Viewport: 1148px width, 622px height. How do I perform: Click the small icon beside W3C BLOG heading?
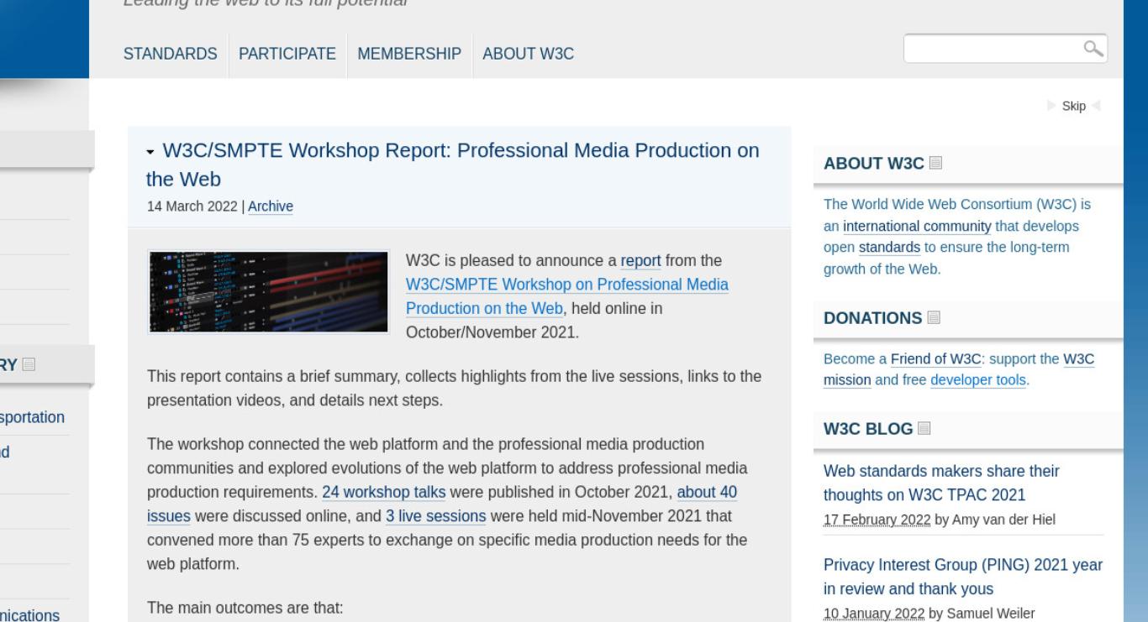pyautogui.click(x=924, y=429)
